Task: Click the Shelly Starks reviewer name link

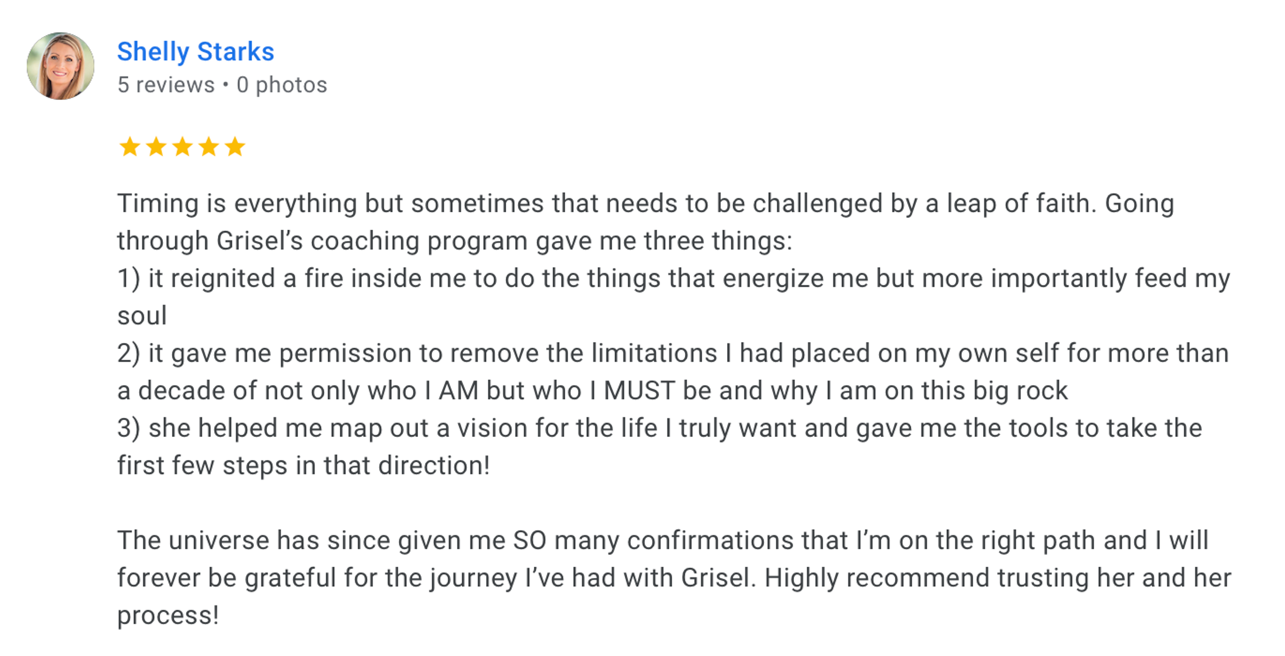Action: point(196,52)
